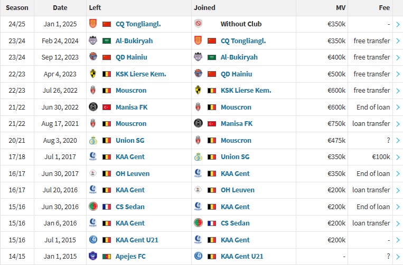
Task: Expand the Jan 1, 2025 transfer details arrow
Action: pyautogui.click(x=398, y=24)
